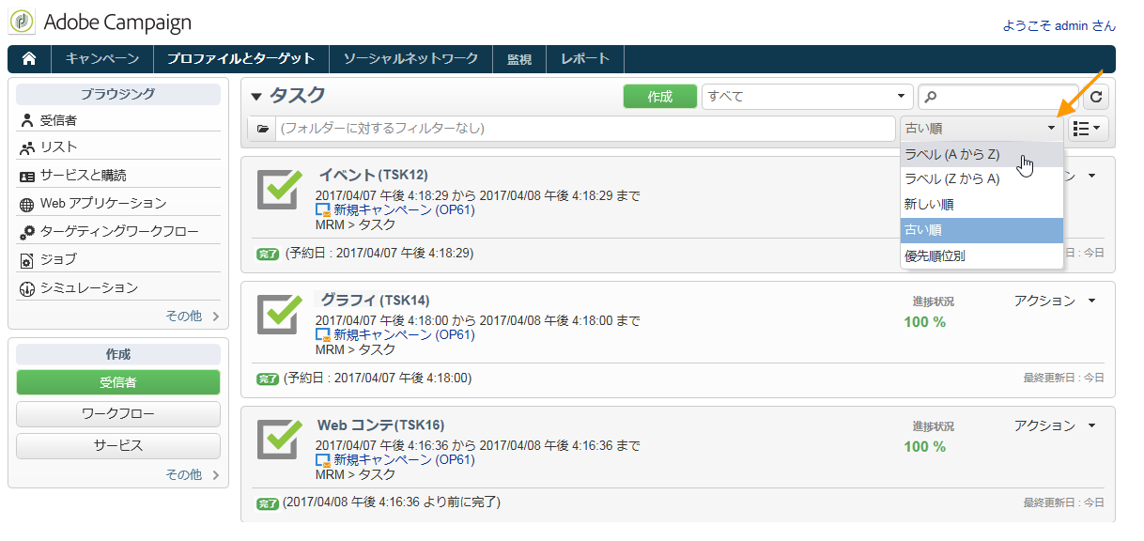The width and height of the screenshot is (1144, 541).
Task: Click the Web アプリケーション globe icon
Action: [x=26, y=204]
